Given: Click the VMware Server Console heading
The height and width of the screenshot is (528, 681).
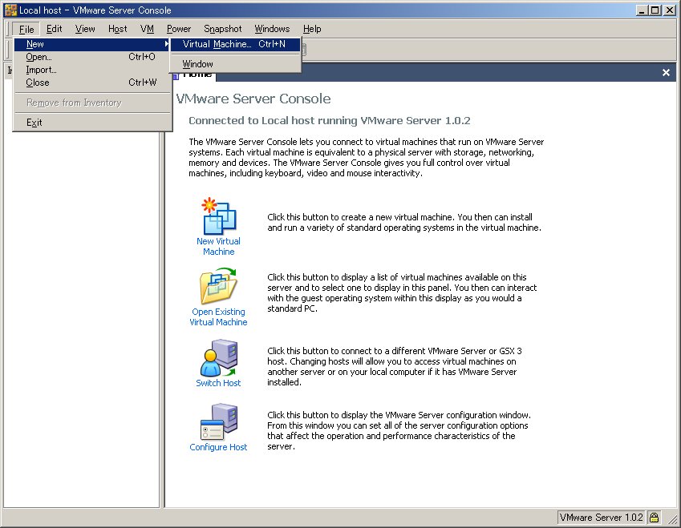Looking at the screenshot, I should tap(253, 99).
